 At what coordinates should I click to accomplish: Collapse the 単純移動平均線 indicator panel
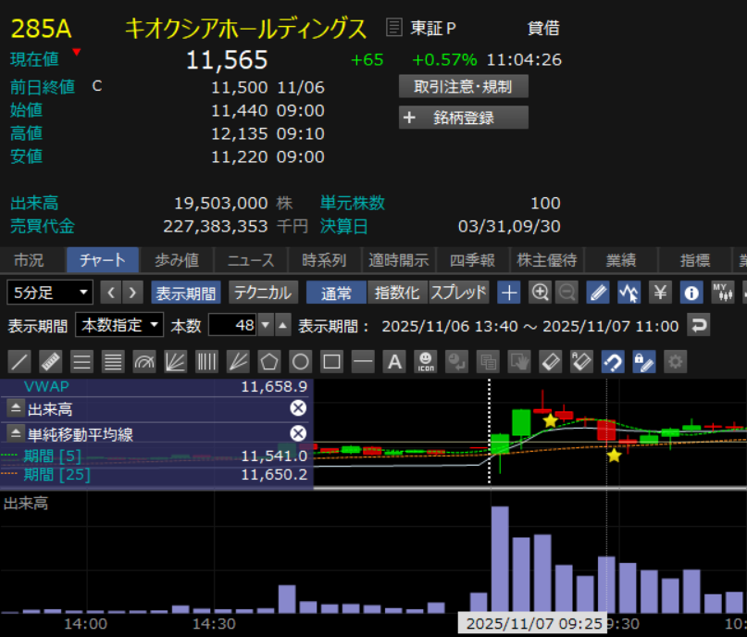tap(16, 433)
